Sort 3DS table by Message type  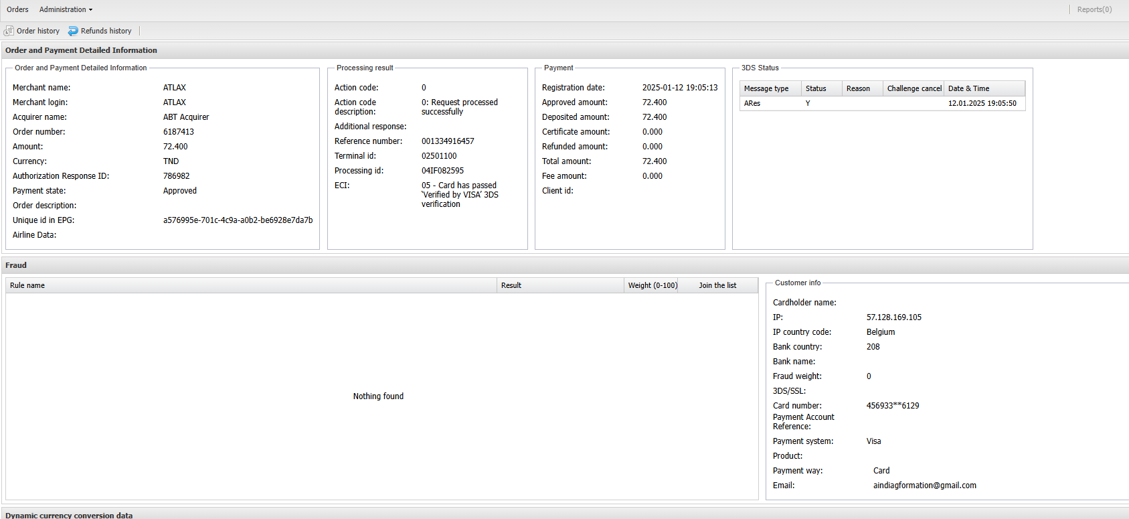766,88
